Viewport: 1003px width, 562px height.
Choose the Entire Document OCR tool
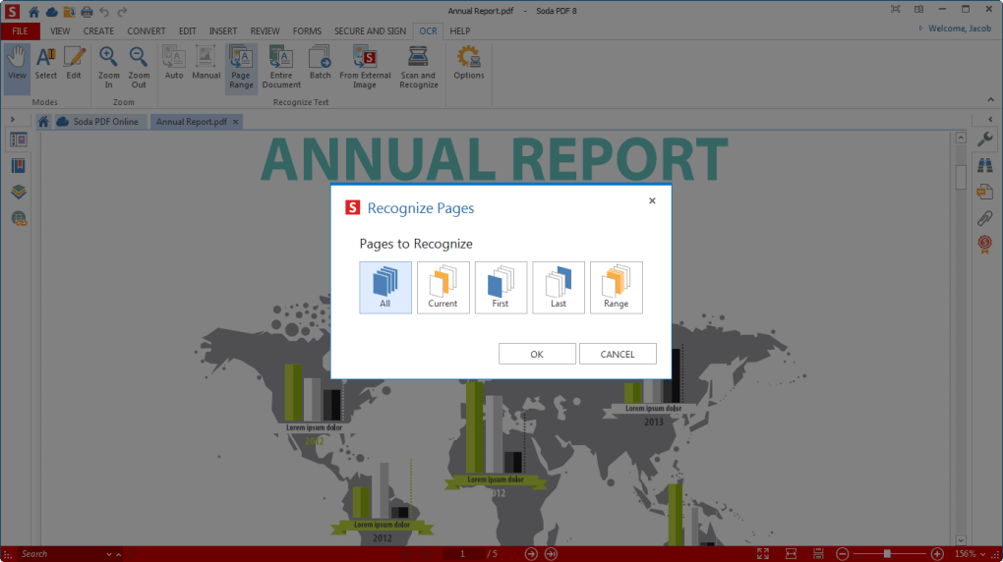point(281,68)
